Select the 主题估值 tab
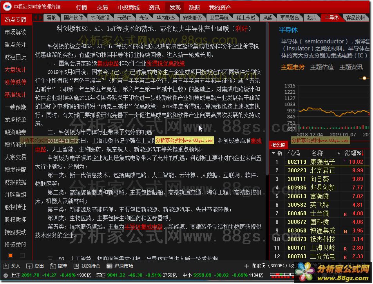 tap(322, 67)
